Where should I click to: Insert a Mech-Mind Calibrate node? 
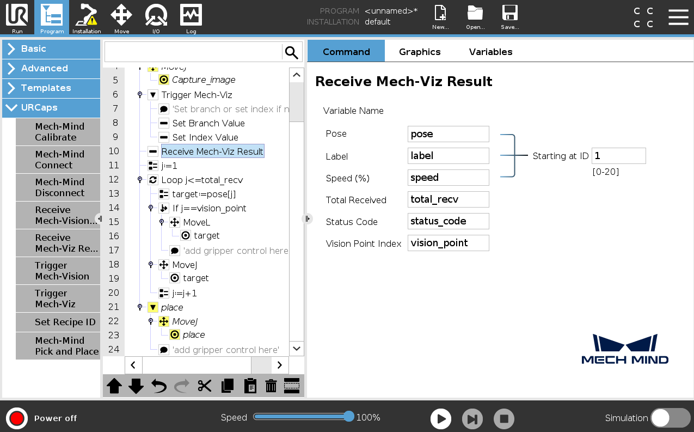(x=58, y=132)
